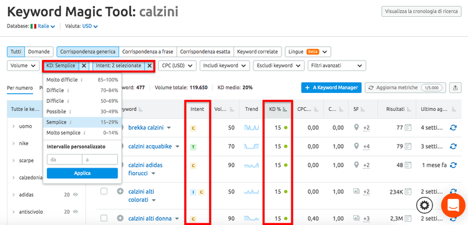Open the Lingue beta dropdown

[308, 52]
